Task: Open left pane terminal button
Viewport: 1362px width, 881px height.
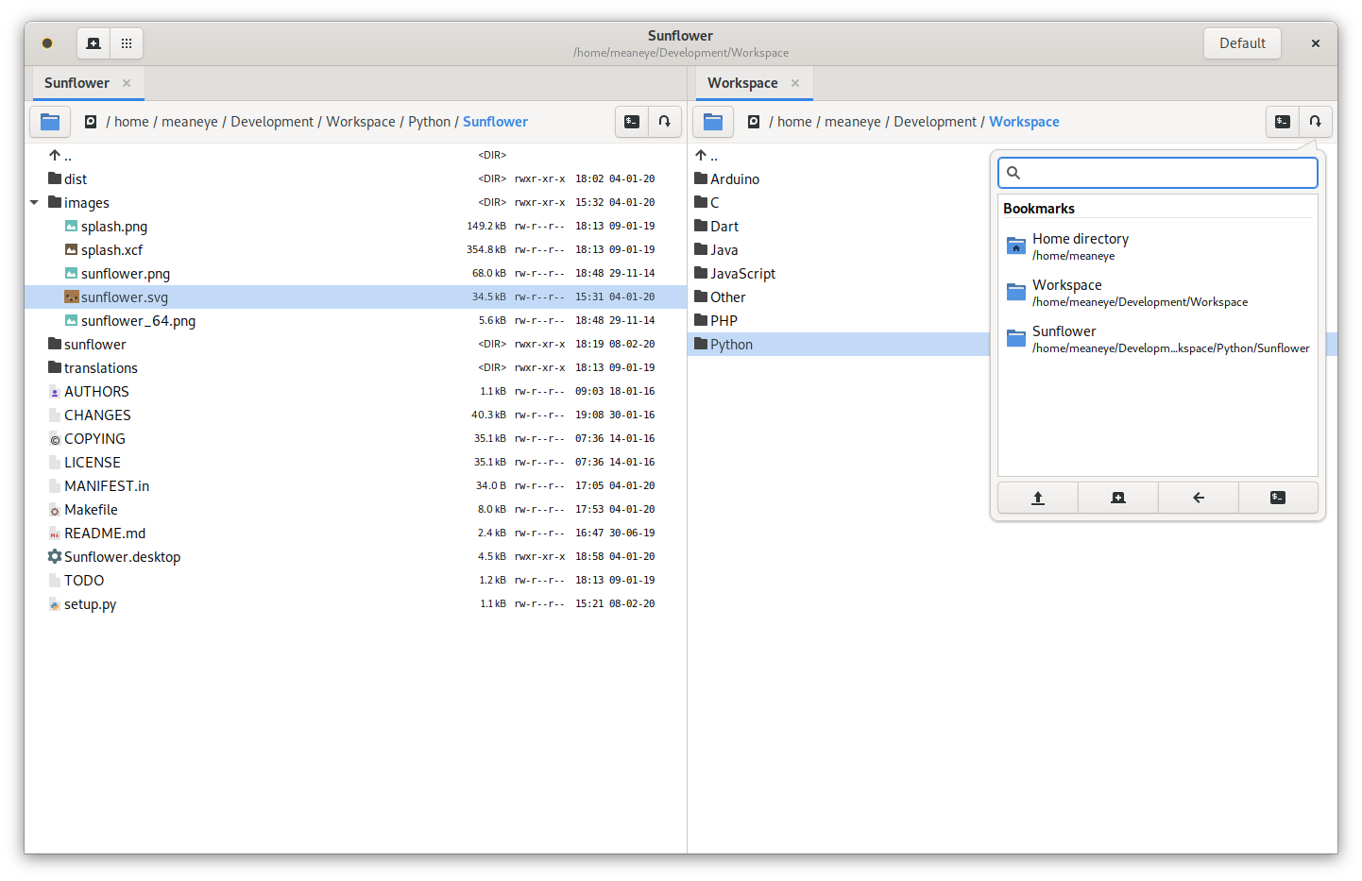Action: pyautogui.click(x=632, y=122)
